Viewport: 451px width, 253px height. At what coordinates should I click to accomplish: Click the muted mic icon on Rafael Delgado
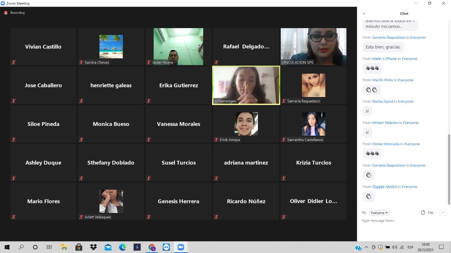(x=216, y=63)
